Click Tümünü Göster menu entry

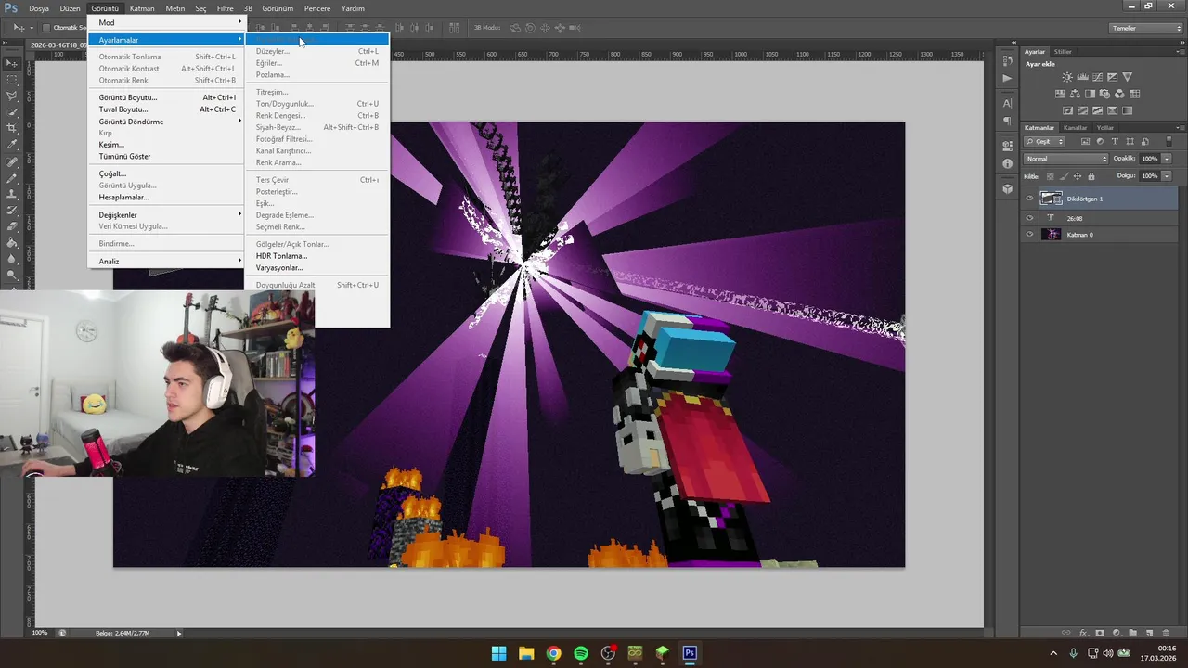pyautogui.click(x=165, y=157)
